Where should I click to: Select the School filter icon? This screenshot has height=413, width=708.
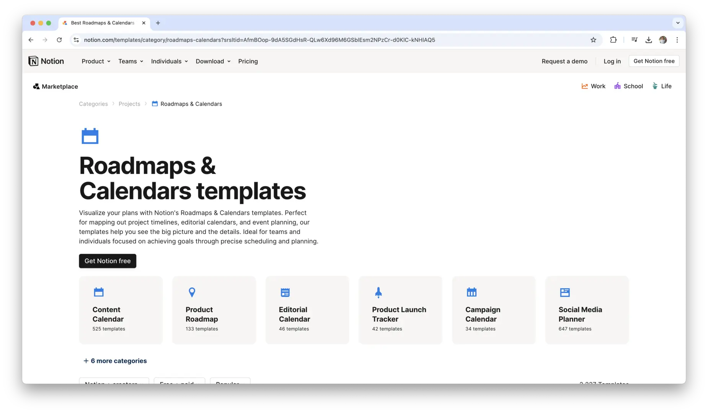click(617, 86)
